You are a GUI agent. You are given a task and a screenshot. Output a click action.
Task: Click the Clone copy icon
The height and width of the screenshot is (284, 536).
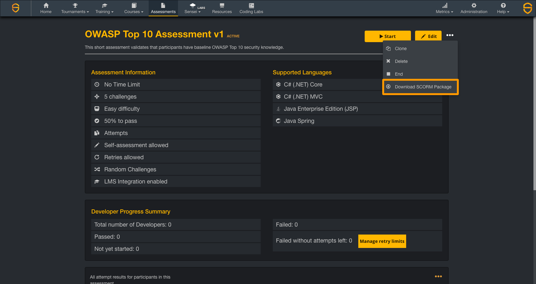tap(388, 49)
